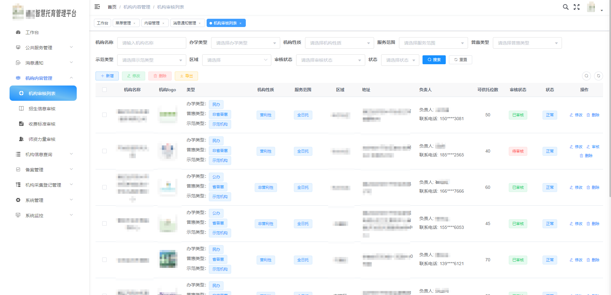The image size is (611, 295).
Task: Switch to the 内容管理 tab
Action: point(152,23)
